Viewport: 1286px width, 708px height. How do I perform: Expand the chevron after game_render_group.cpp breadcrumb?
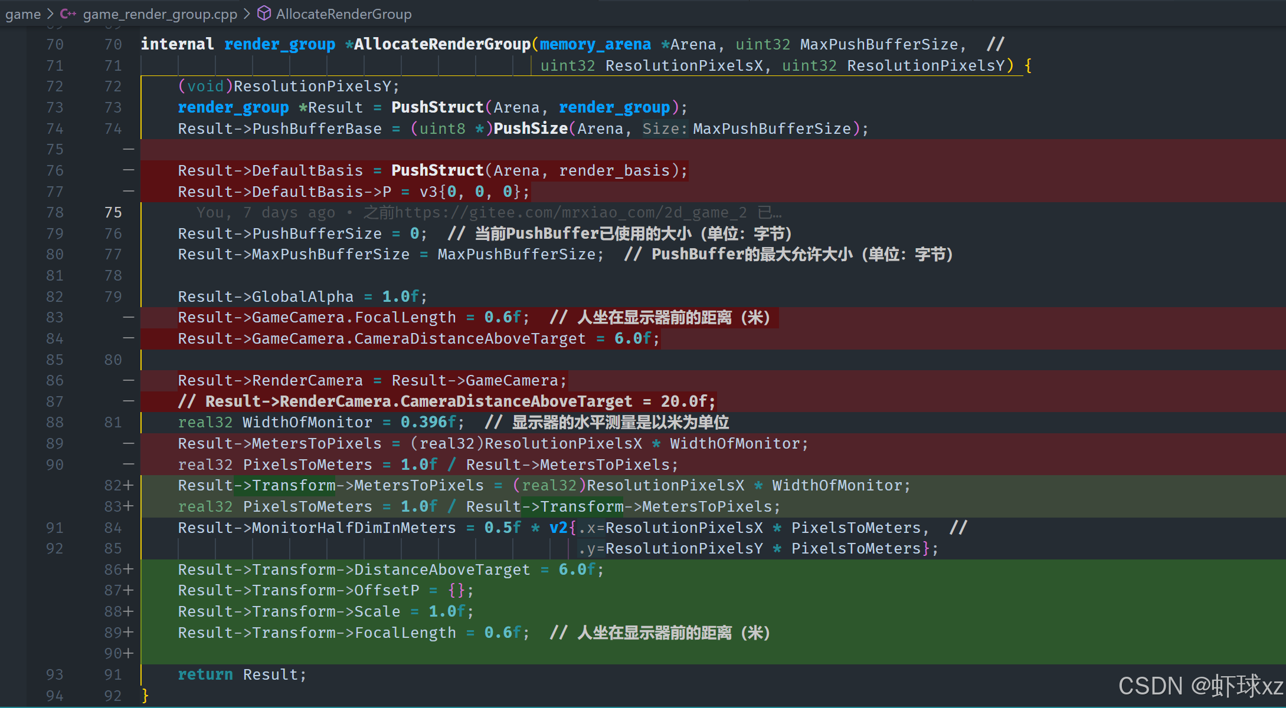(x=247, y=14)
